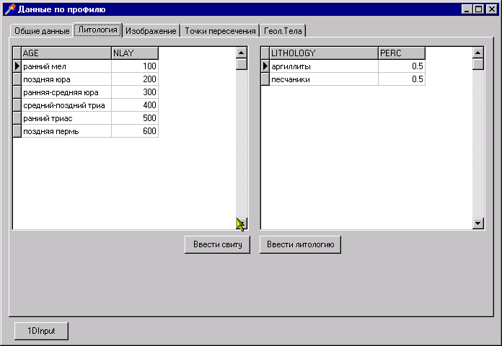Select the Точки пересечения tab
The image size is (502, 346).
(x=220, y=31)
